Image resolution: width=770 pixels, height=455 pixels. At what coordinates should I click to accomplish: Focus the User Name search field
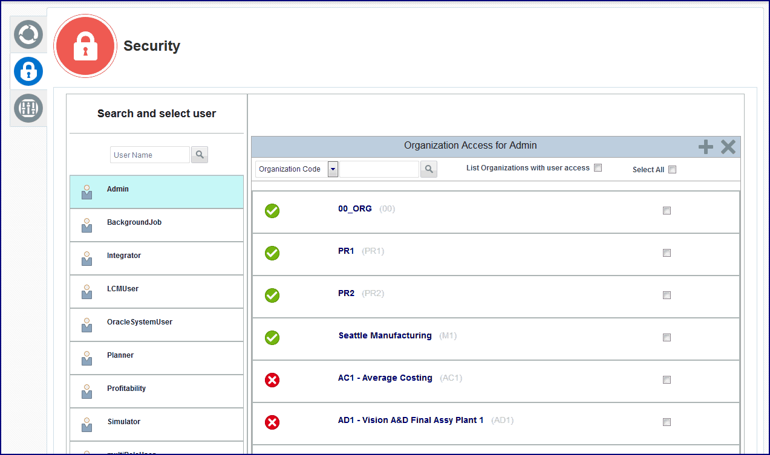point(150,155)
